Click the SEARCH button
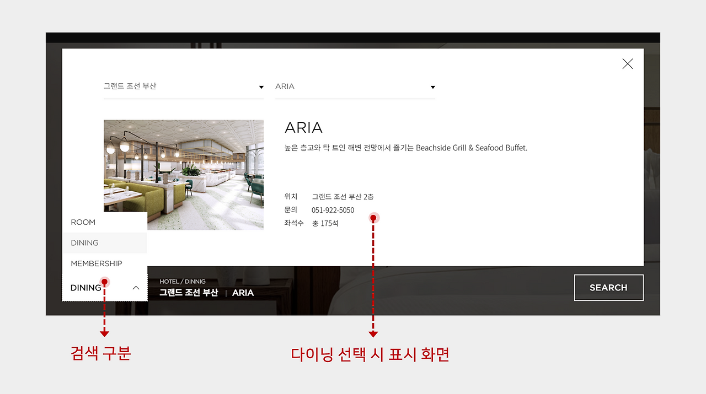Image resolution: width=706 pixels, height=394 pixels. point(608,288)
